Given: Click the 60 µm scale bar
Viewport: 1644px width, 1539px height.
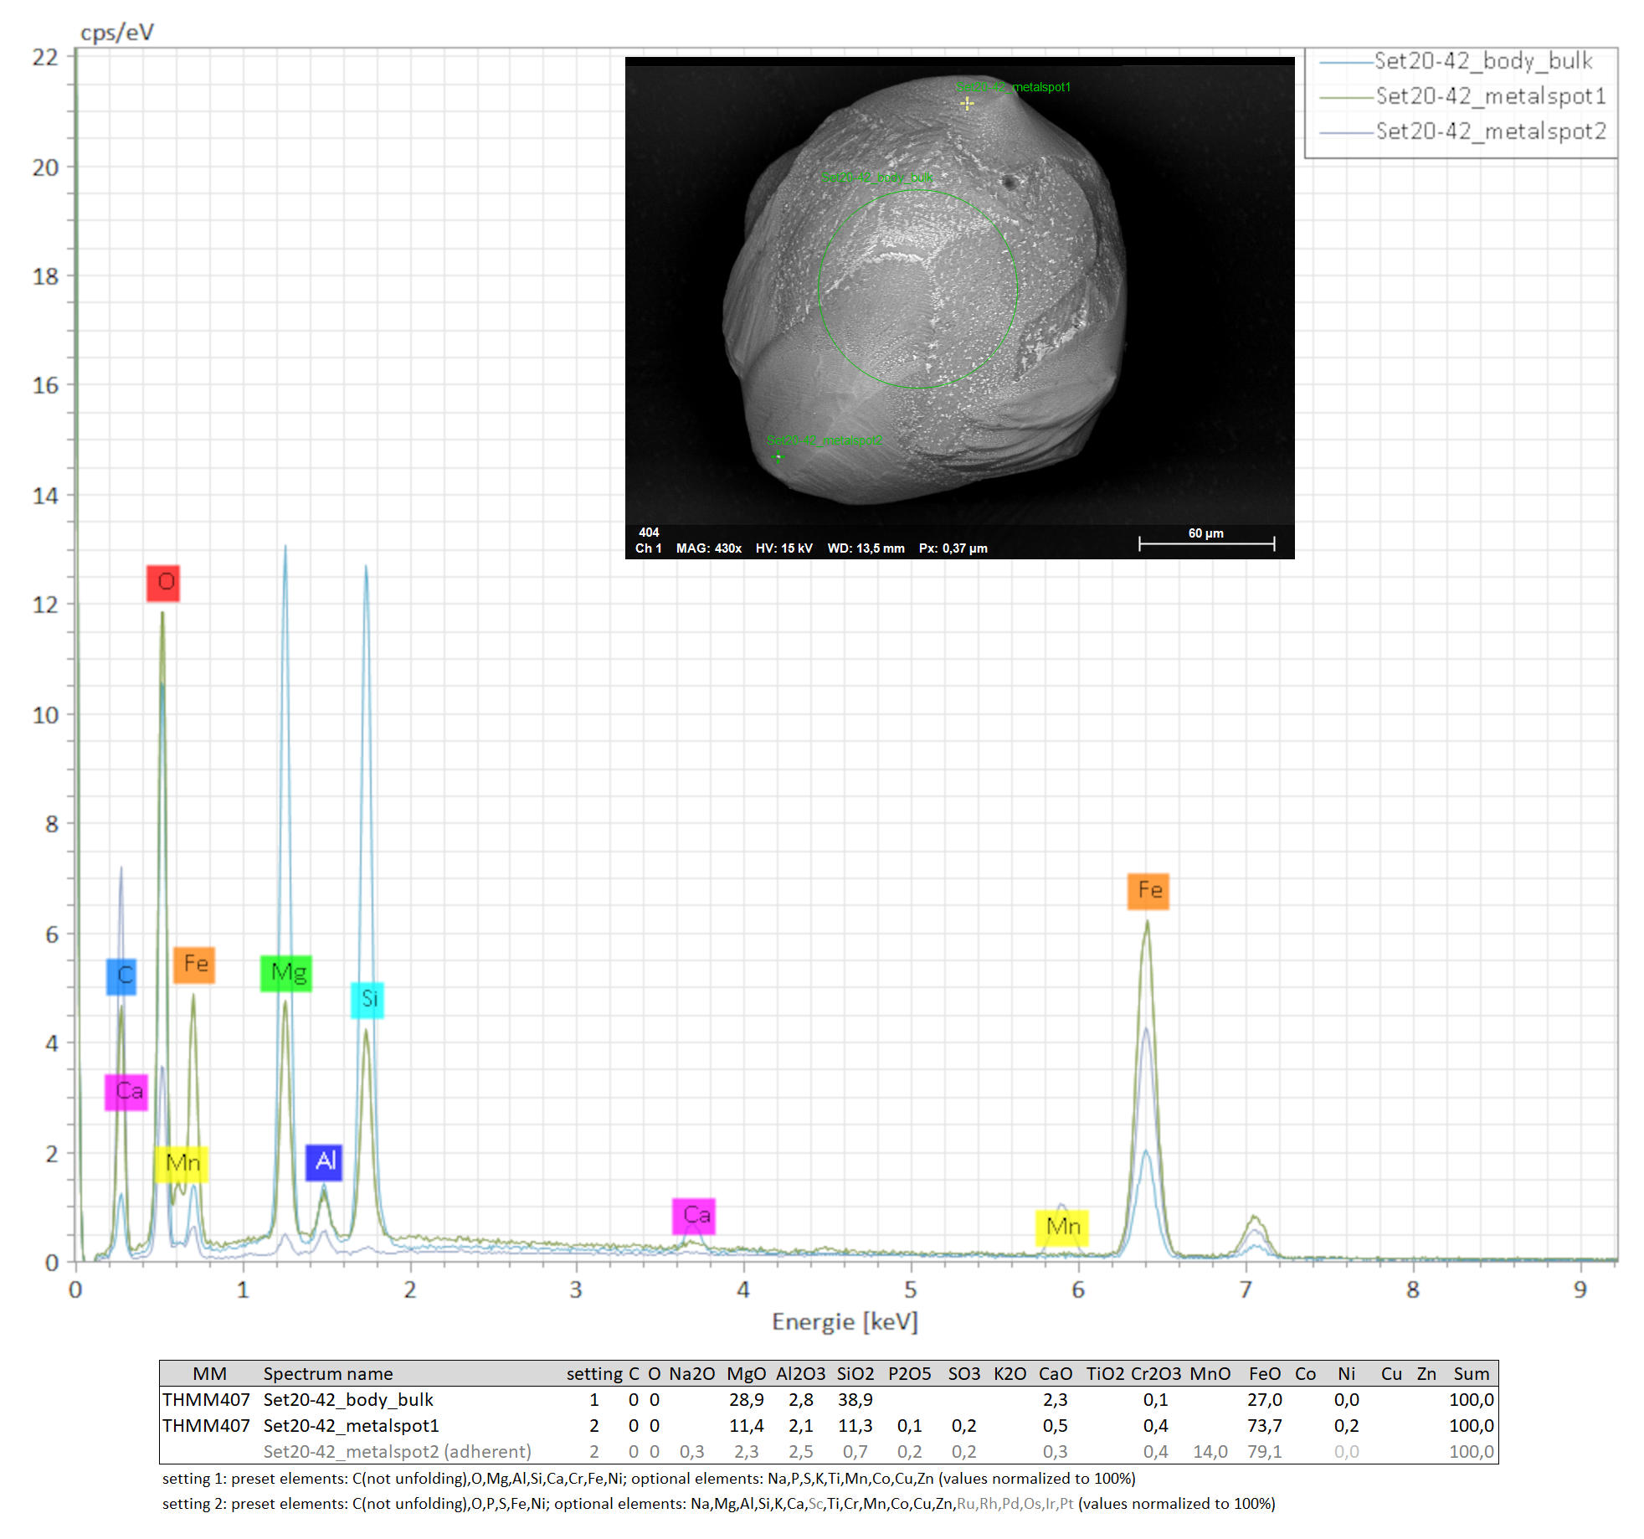Looking at the screenshot, I should pos(1206,543).
